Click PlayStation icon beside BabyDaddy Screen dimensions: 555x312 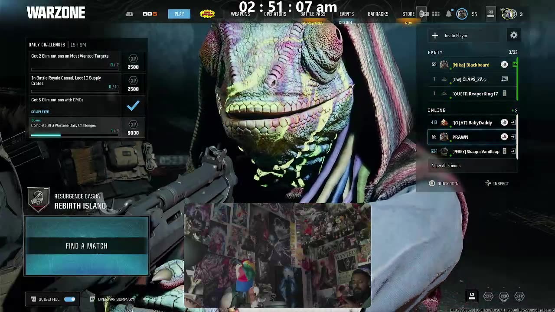tap(504, 123)
